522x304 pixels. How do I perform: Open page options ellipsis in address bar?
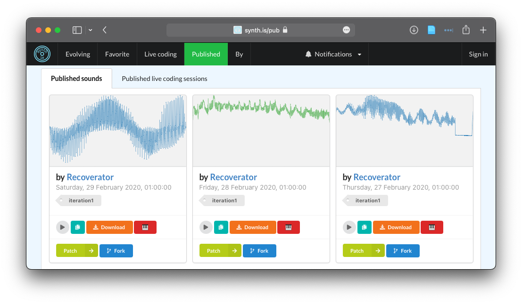346,30
